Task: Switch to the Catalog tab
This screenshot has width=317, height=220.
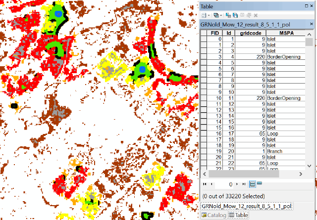Action: [214, 215]
